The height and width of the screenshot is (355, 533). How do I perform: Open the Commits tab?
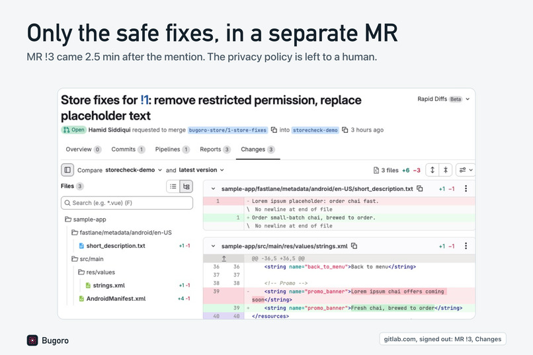click(x=128, y=149)
